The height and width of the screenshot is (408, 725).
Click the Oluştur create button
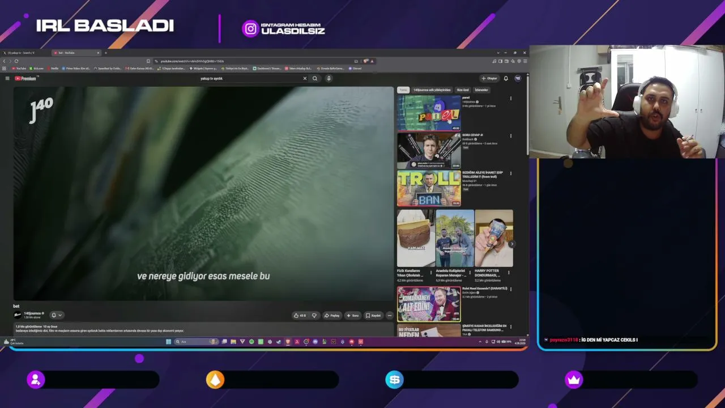489,78
